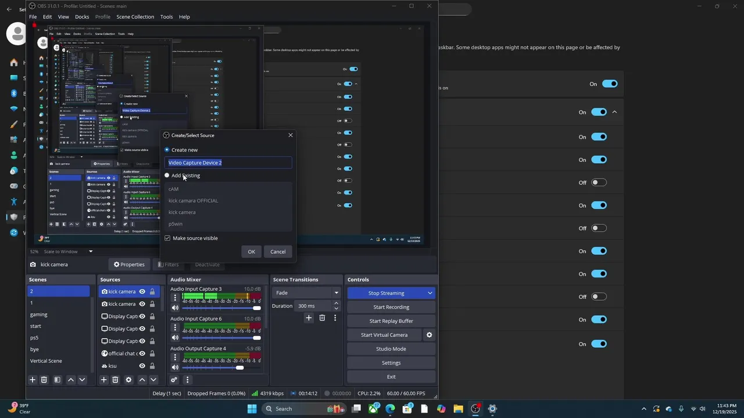Open Audio Mixer three-dot menu at bottom

tap(187, 380)
